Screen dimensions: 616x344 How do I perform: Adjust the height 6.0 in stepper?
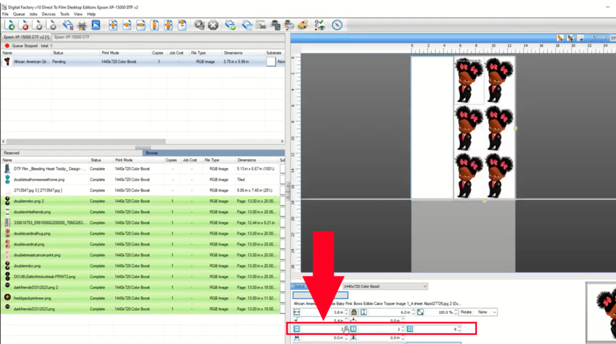[413, 312]
